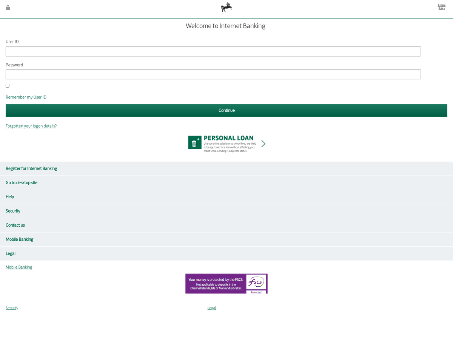
Task: Open the Cookie Policy link
Action: 442,6
